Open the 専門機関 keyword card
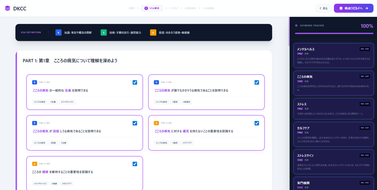The width and height of the screenshot is (377, 190). pyautogui.click(x=334, y=184)
